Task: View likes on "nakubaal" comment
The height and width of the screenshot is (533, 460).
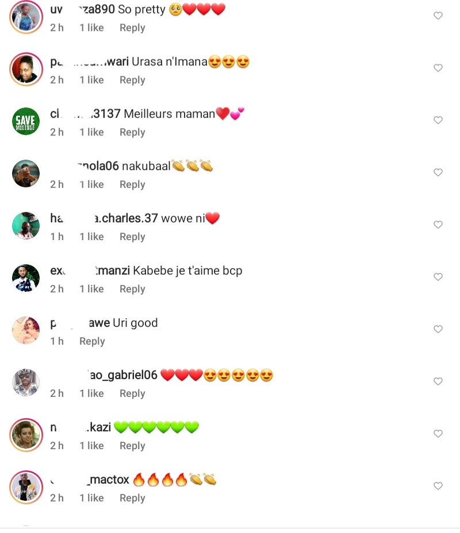Action: pyautogui.click(x=92, y=184)
